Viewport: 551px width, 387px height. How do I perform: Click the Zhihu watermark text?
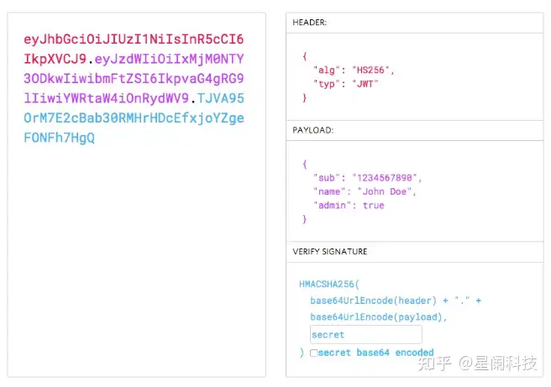[477, 363]
